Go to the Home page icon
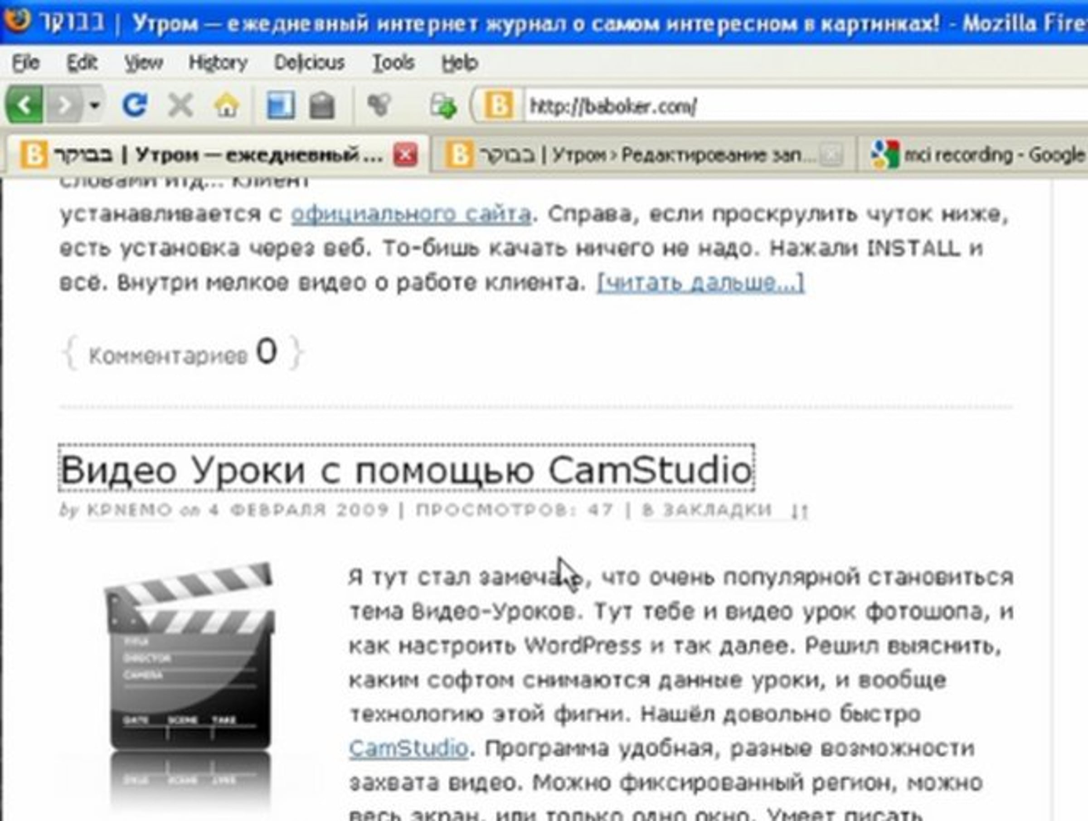The height and width of the screenshot is (821, 1088). coord(226,105)
